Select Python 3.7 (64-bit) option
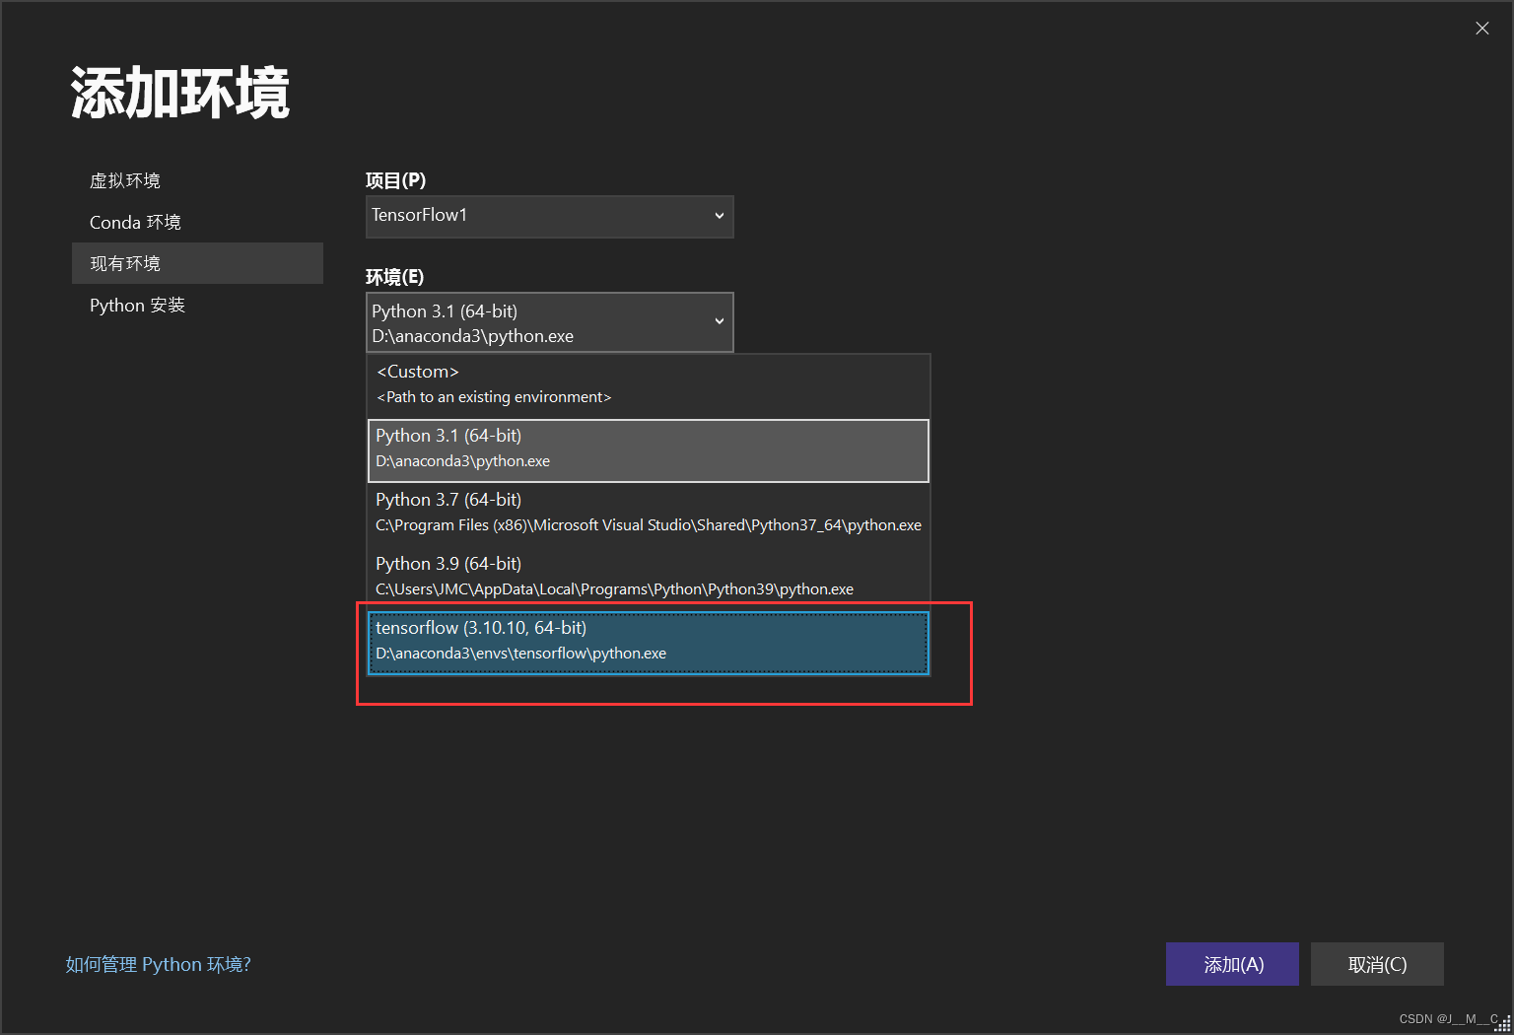Screen dimensions: 1514x1035 pyautogui.click(x=648, y=513)
